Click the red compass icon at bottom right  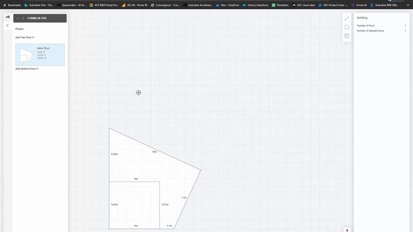coord(347,230)
